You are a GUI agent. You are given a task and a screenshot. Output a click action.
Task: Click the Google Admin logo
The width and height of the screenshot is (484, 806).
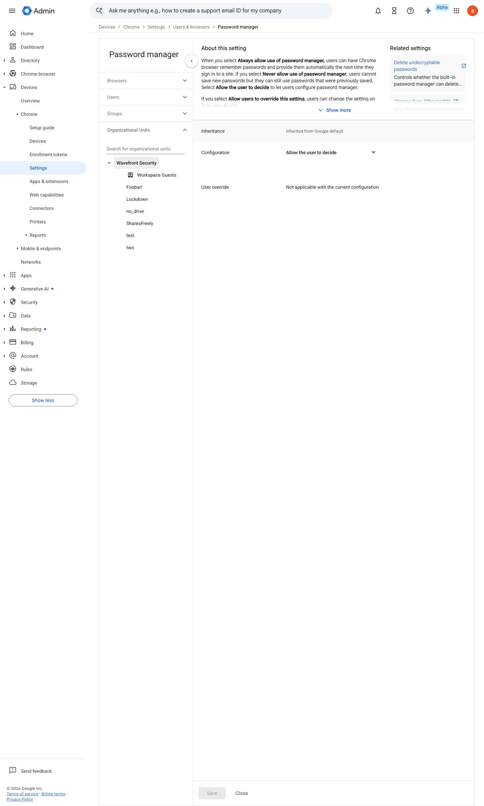[38, 11]
